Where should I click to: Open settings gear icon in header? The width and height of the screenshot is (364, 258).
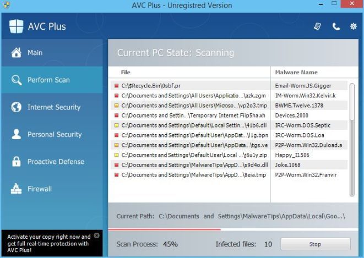(x=354, y=26)
